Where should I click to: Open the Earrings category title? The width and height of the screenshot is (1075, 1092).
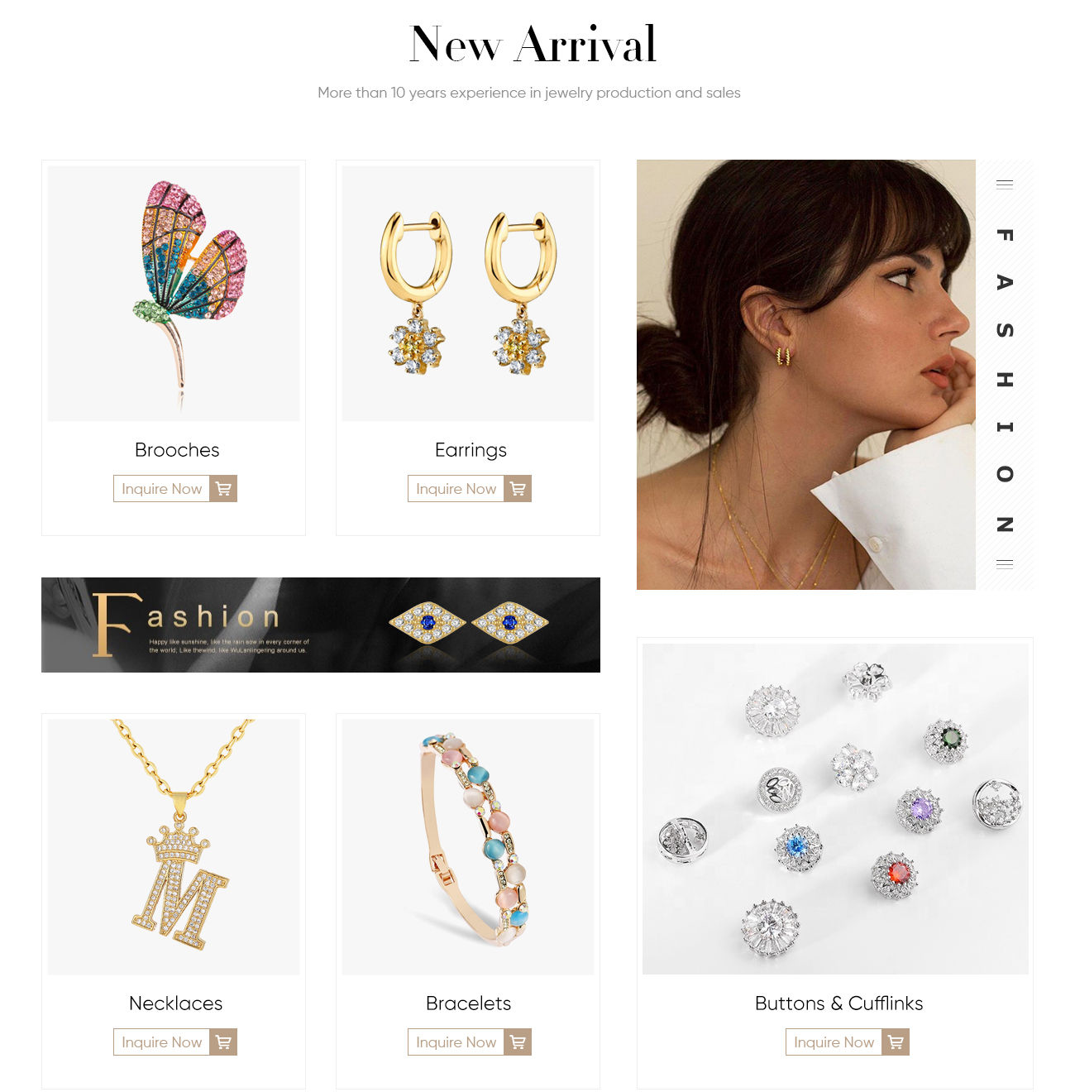[x=471, y=450]
